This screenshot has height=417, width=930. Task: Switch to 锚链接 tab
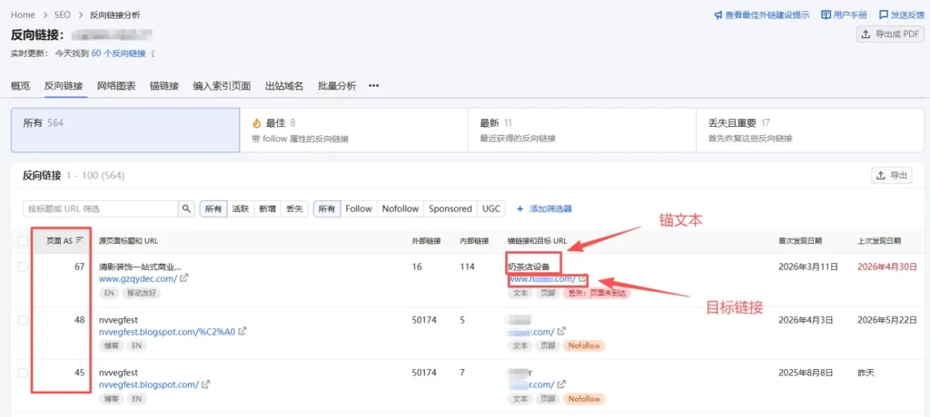click(164, 86)
